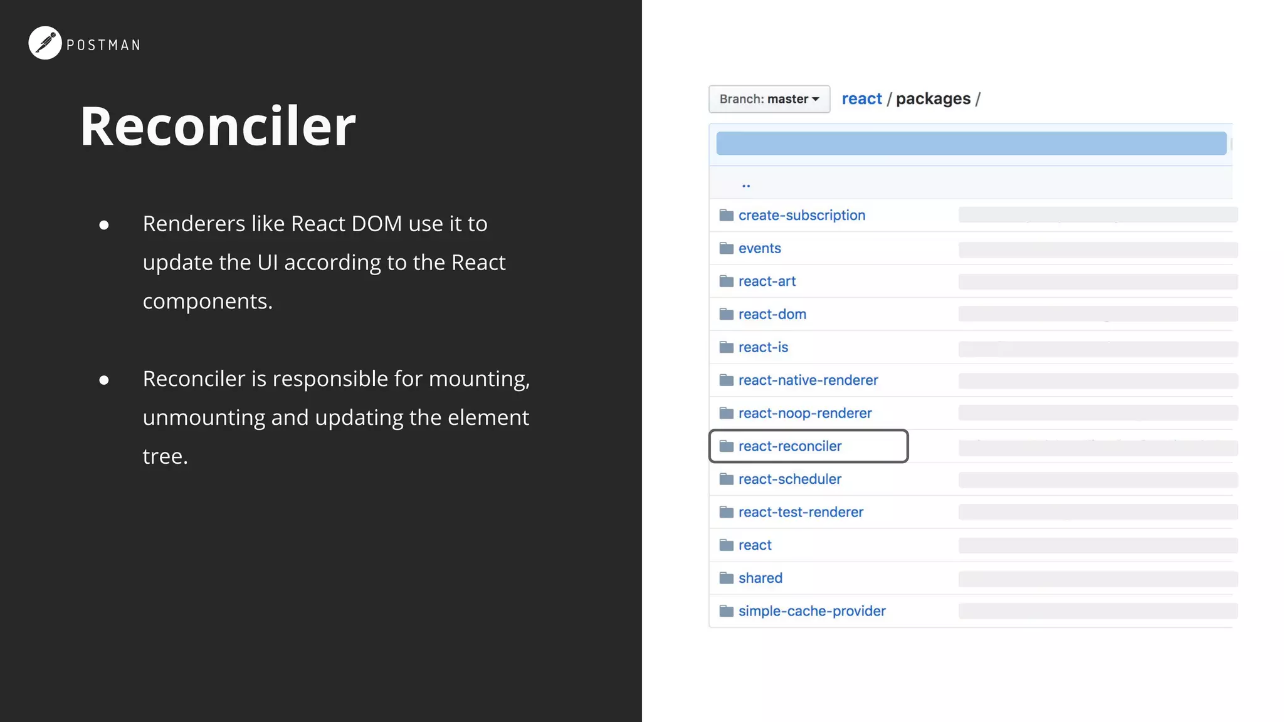The image size is (1284, 722).
Task: Click the events folder icon
Action: [x=727, y=248]
